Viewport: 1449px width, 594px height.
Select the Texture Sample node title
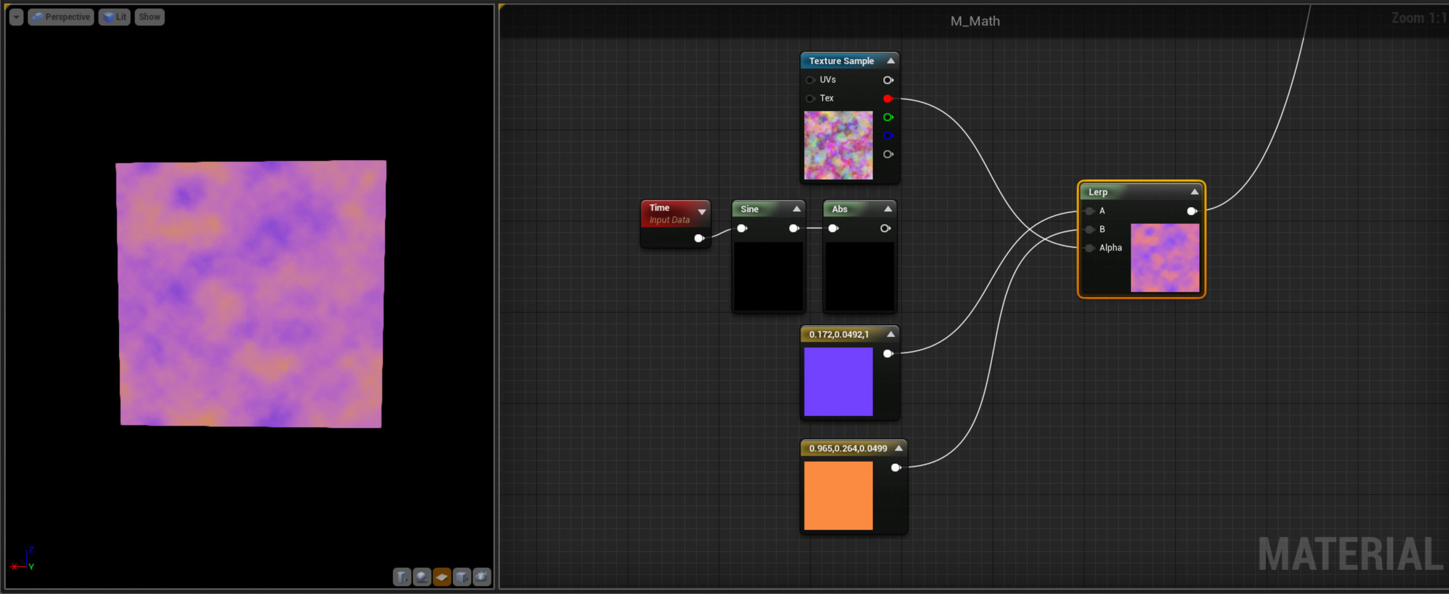pyautogui.click(x=841, y=61)
